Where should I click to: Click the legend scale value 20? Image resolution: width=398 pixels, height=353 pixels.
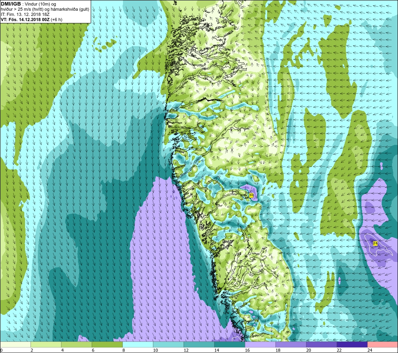[308, 350]
